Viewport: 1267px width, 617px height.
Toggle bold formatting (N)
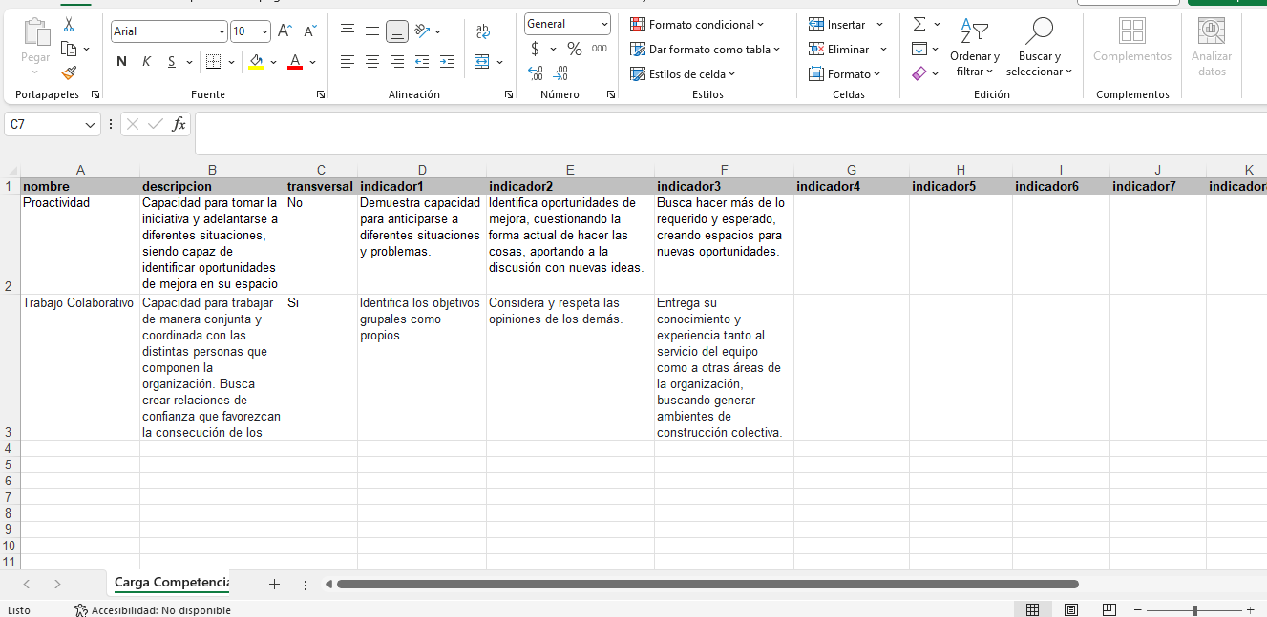121,62
